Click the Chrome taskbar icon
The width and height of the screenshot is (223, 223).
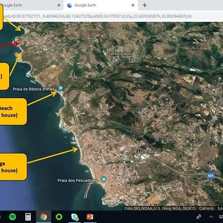pos(44,217)
